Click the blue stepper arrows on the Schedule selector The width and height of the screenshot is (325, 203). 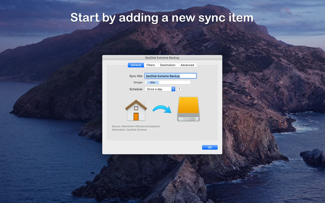(x=173, y=89)
